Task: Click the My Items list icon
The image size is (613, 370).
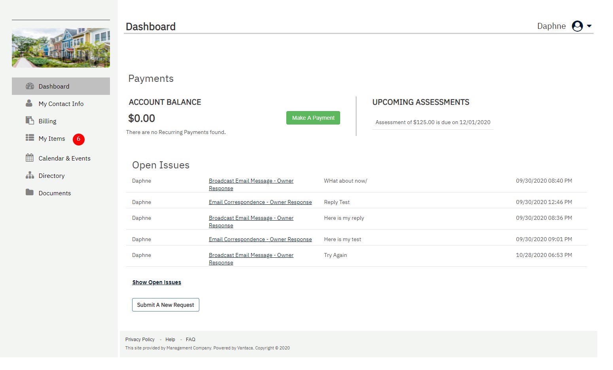Action: pos(30,138)
